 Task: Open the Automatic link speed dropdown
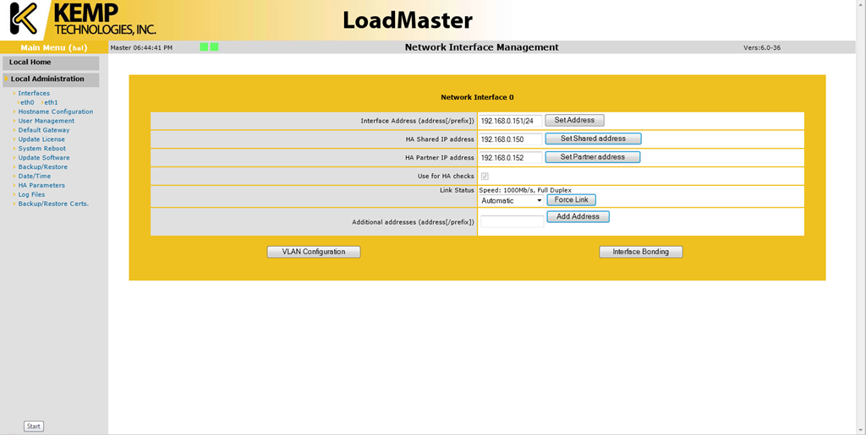pos(512,201)
